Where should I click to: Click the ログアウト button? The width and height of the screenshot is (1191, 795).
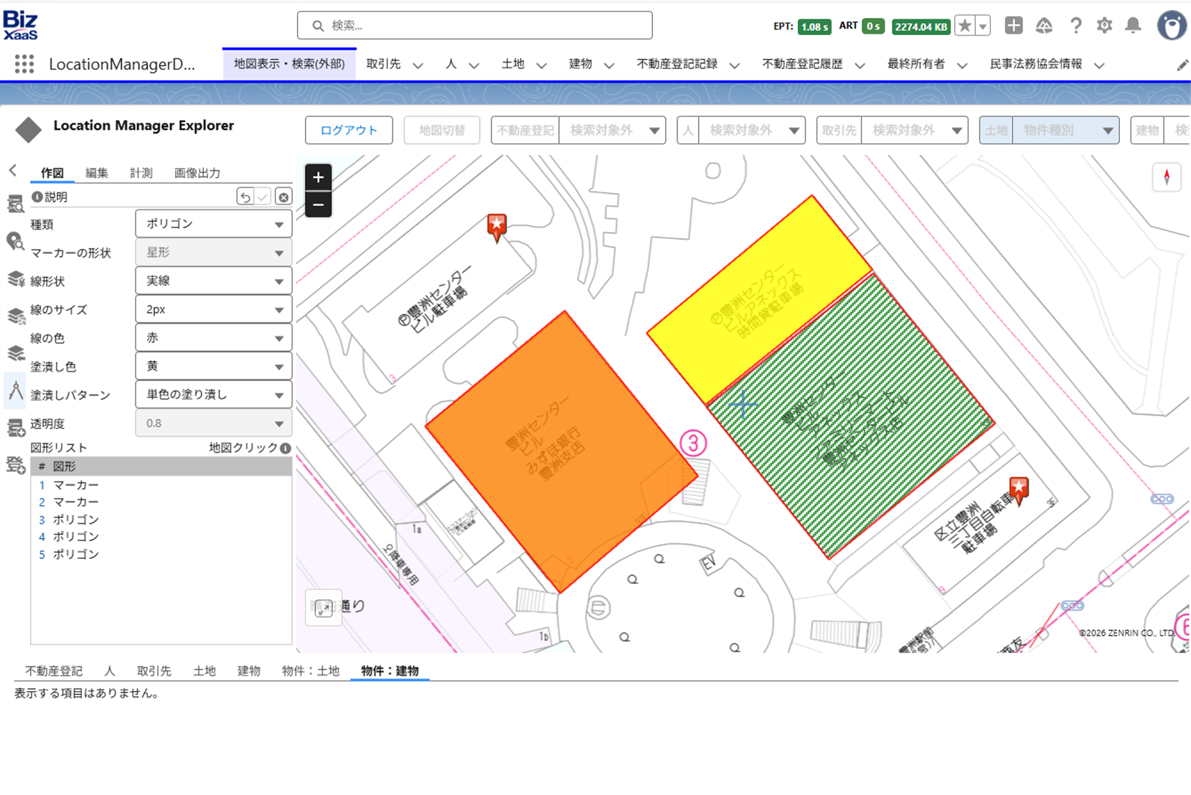[349, 130]
